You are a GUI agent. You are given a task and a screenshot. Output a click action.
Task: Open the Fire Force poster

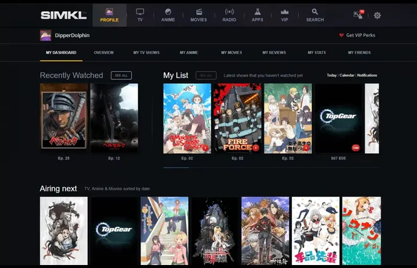click(238, 119)
